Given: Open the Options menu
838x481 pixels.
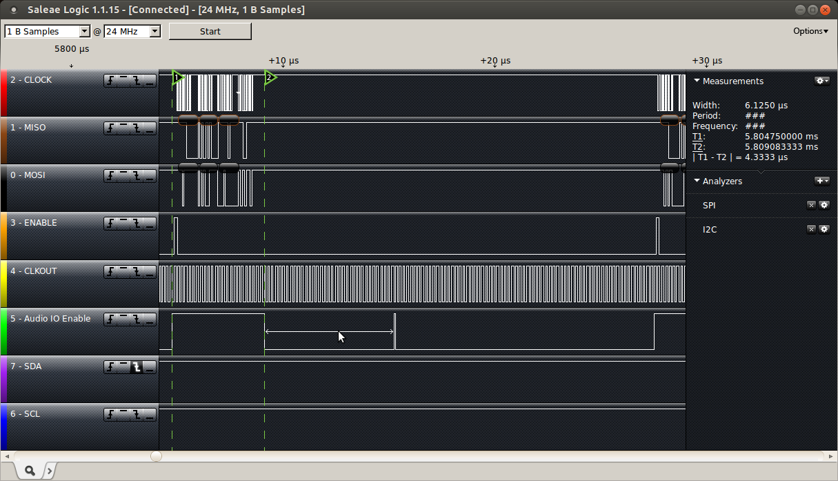Looking at the screenshot, I should [810, 31].
